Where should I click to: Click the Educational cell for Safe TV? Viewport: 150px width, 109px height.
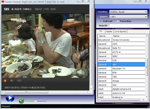point(105,48)
